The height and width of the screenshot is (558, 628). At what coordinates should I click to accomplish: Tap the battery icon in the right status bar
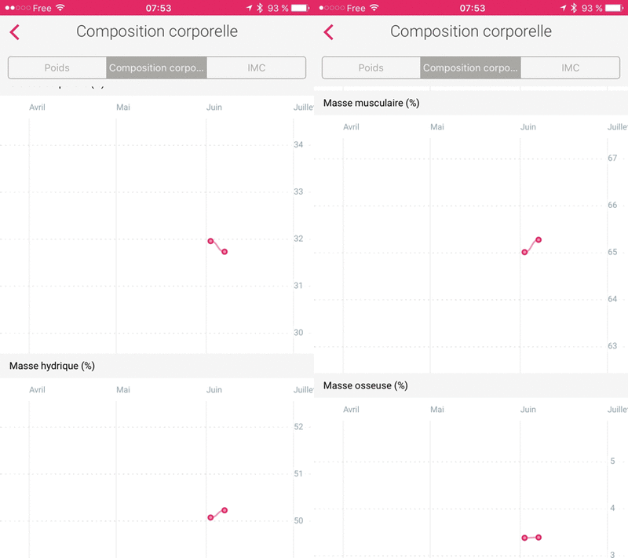(x=615, y=8)
